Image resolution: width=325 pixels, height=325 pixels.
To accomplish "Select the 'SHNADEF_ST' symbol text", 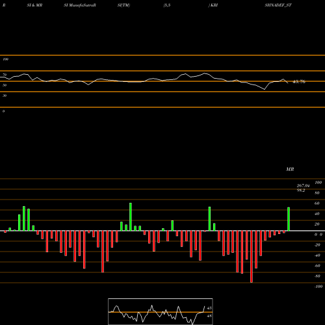I will coord(278,5).
